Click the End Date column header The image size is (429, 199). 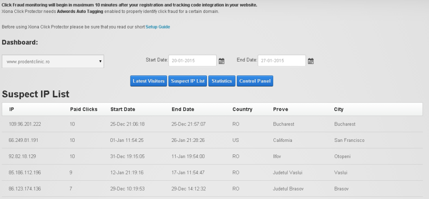click(183, 109)
